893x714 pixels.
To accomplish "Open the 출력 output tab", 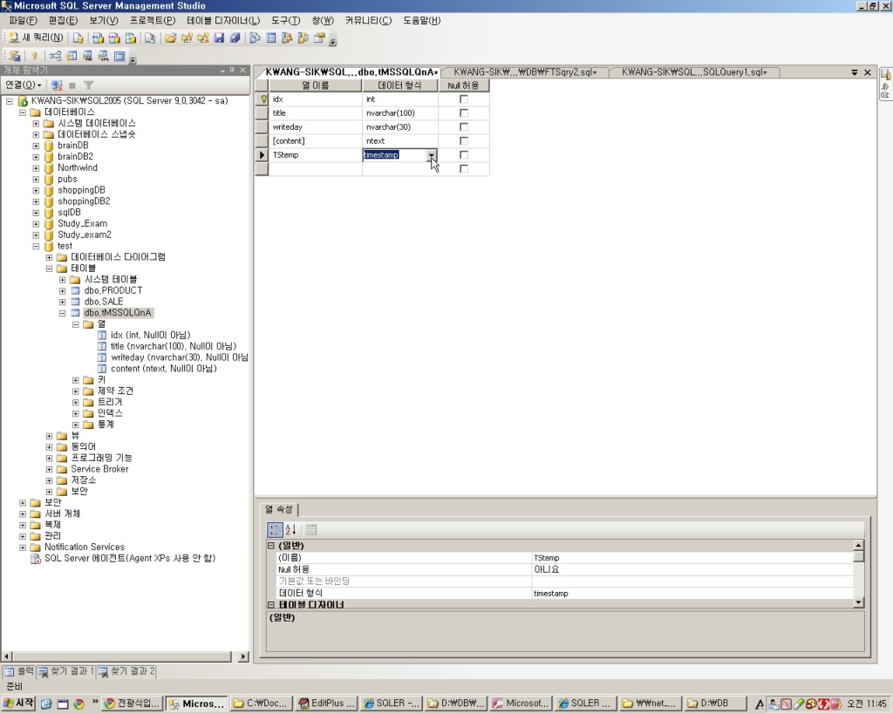I will [x=20, y=672].
